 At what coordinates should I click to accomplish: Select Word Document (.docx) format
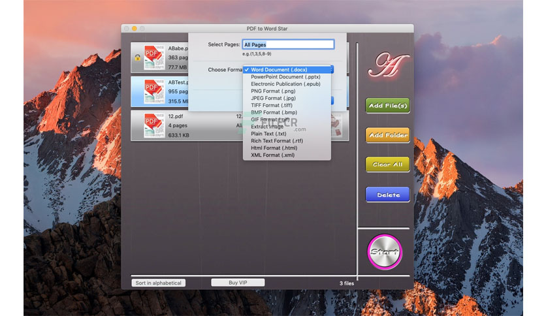click(287, 70)
